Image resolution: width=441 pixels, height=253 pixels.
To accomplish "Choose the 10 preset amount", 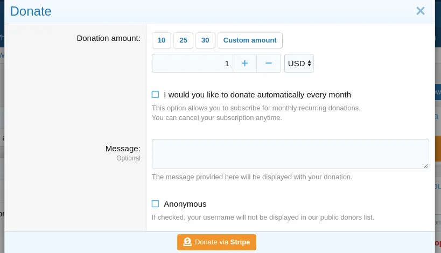I will (162, 40).
